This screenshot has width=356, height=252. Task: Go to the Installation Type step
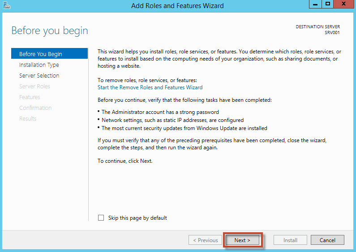pos(39,65)
